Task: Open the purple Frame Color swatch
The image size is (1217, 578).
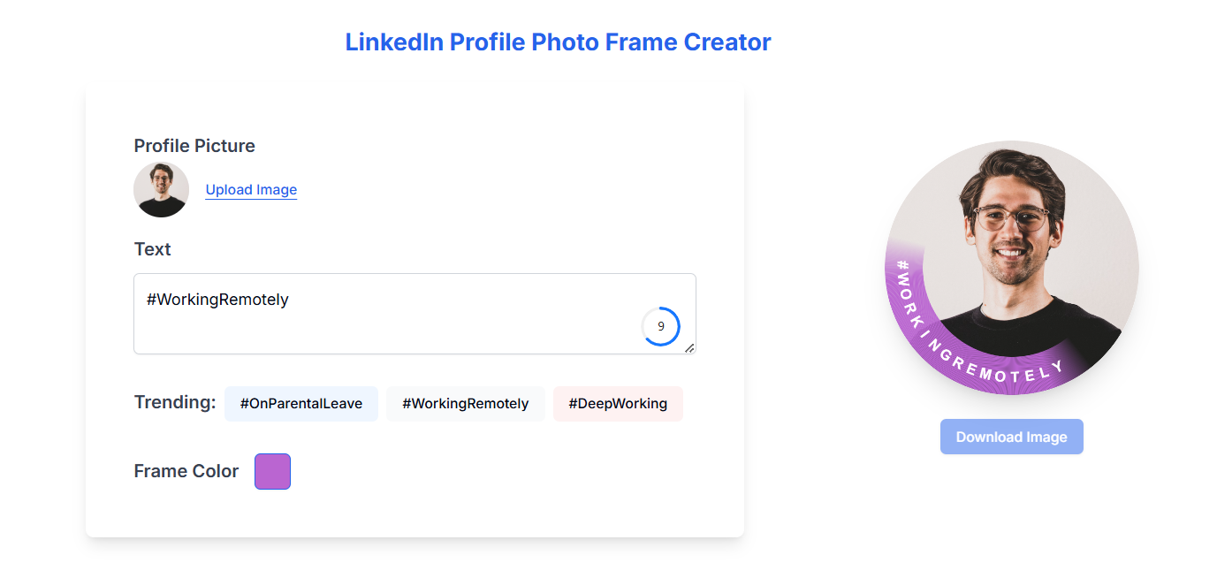Action: [x=272, y=471]
